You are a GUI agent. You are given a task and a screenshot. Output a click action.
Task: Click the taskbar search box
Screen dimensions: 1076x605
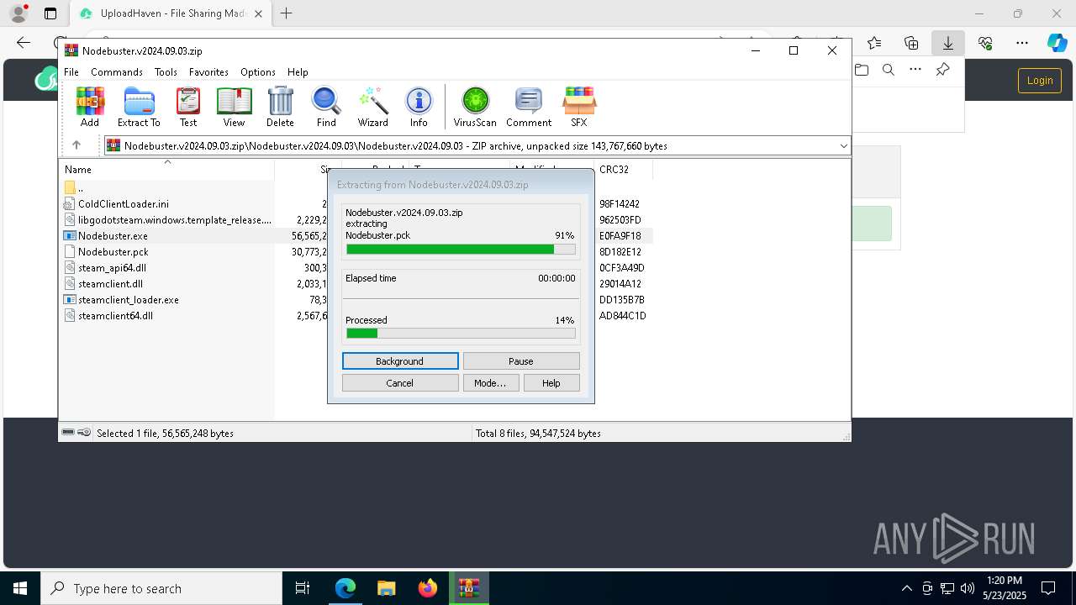(x=161, y=588)
